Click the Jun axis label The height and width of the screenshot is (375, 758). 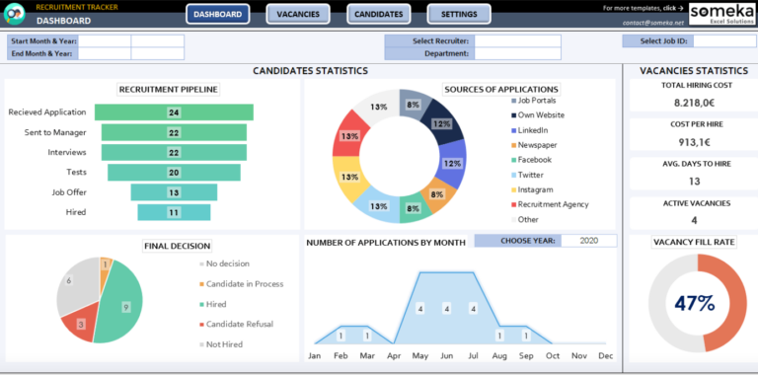pyautogui.click(x=447, y=356)
